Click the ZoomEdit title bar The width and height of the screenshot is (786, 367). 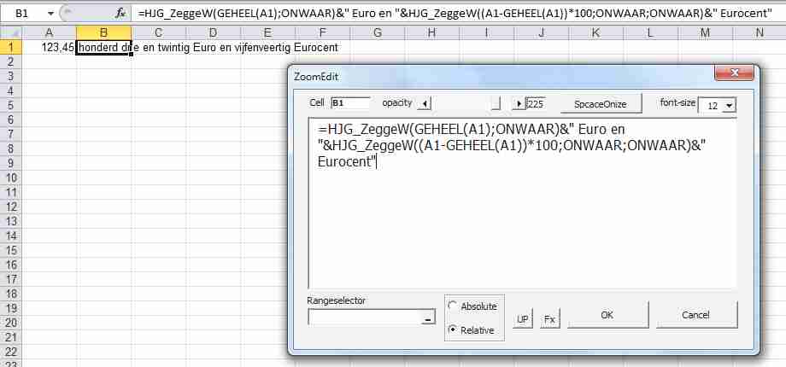click(x=502, y=77)
